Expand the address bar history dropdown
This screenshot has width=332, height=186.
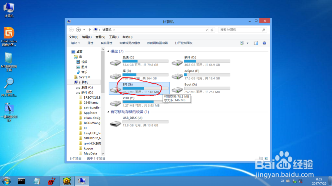coord(207,30)
